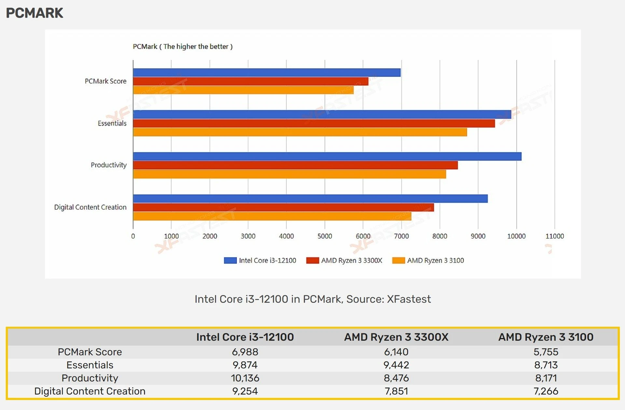Click the 'Digital Content Creation' chart axis label
Screen dimensions: 625x410
tap(90, 207)
